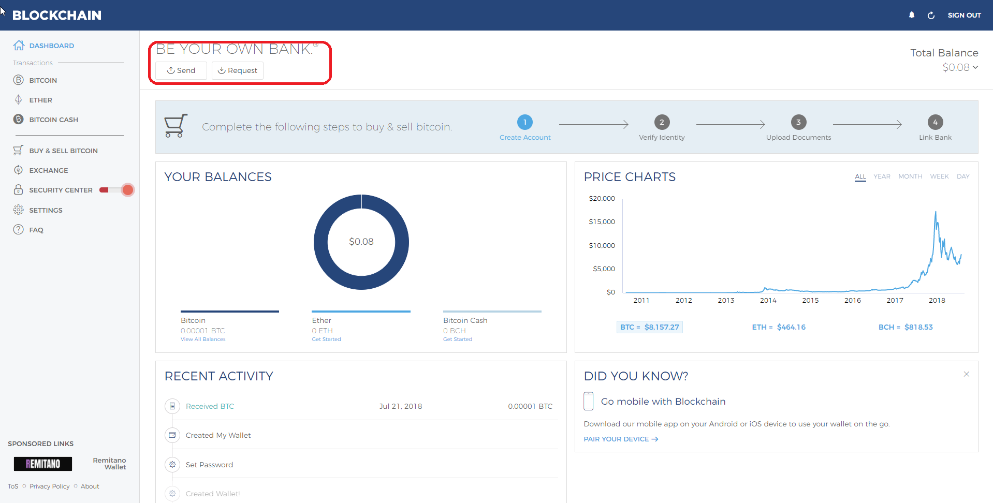Image resolution: width=993 pixels, height=503 pixels.
Task: Select the WEEK price chart range
Action: [x=939, y=176]
